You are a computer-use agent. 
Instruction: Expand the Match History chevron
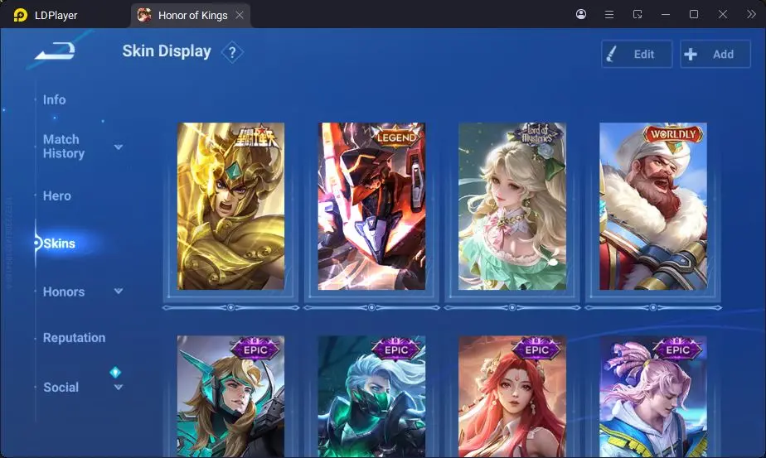(119, 147)
